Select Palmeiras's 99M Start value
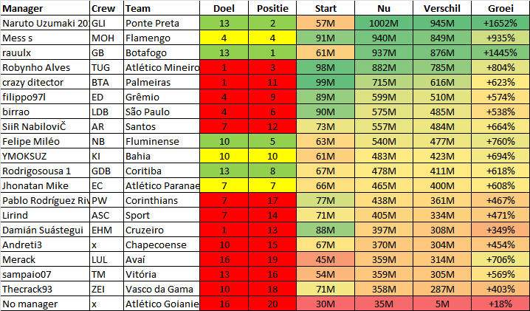This screenshot has width=530, height=311. point(326,82)
